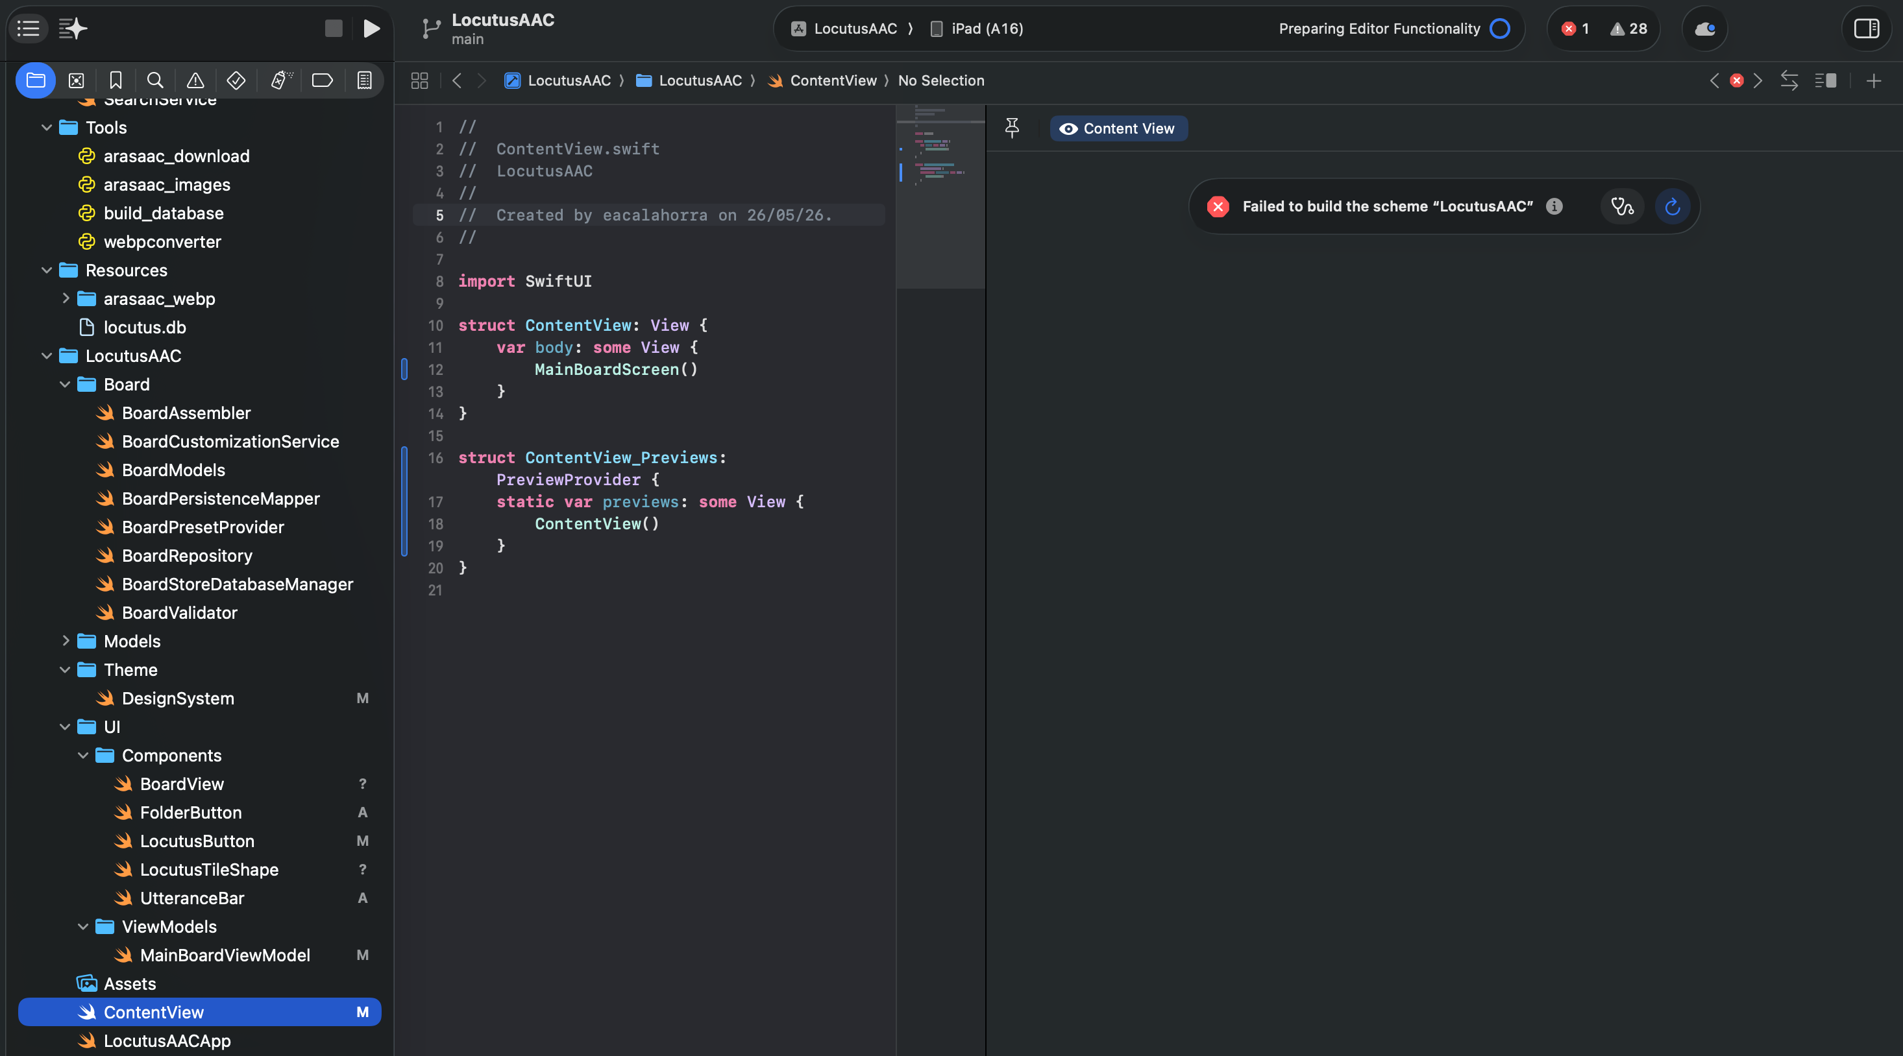Click the red error badge in jump bar

[1737, 80]
